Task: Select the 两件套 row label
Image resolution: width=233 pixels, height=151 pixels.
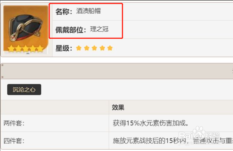Action: [x=14, y=123]
